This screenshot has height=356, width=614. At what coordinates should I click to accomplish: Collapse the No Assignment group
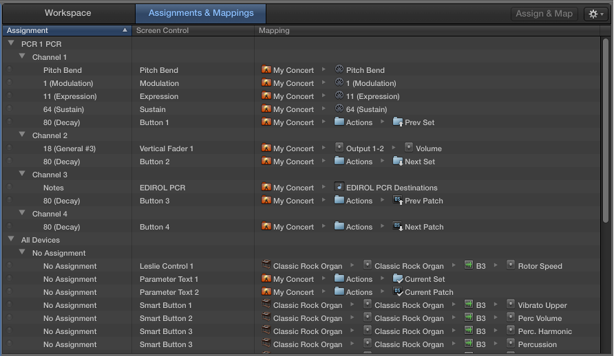click(x=22, y=252)
